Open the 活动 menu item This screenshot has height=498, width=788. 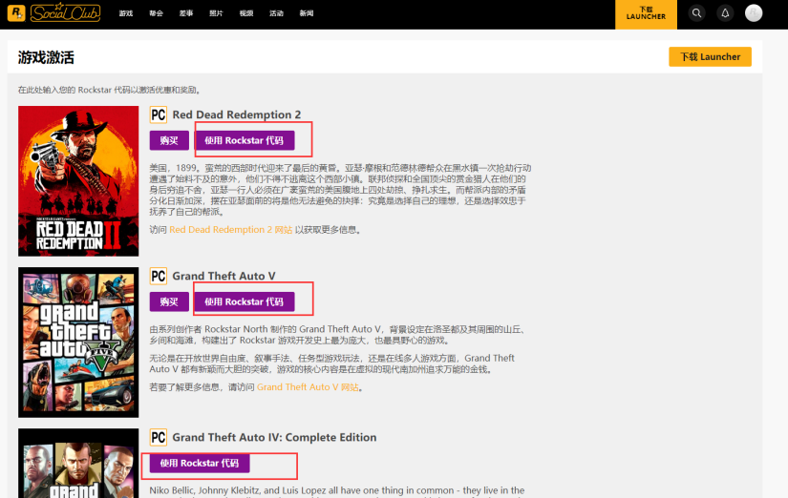pyautogui.click(x=276, y=13)
